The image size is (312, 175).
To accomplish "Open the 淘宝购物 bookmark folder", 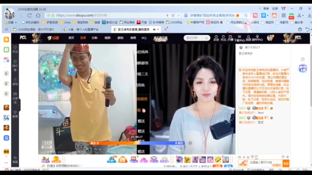I will click(81, 23).
